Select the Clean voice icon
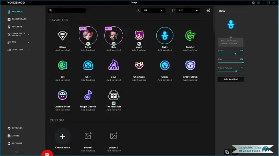Viewport: 279px width, 156px height. click(62, 36)
